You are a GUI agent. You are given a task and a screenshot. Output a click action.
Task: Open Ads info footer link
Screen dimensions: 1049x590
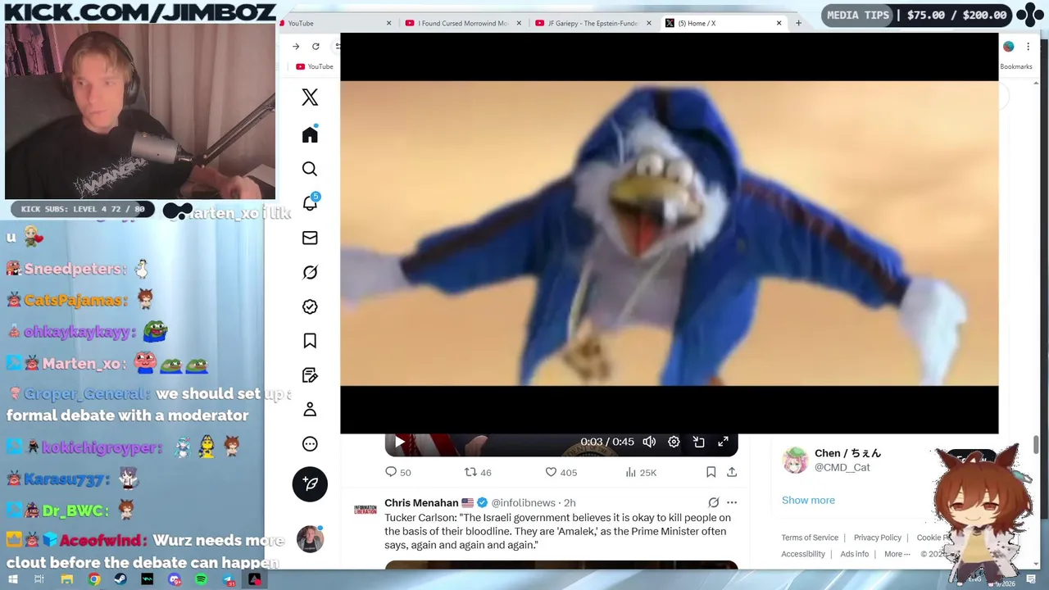click(x=855, y=554)
